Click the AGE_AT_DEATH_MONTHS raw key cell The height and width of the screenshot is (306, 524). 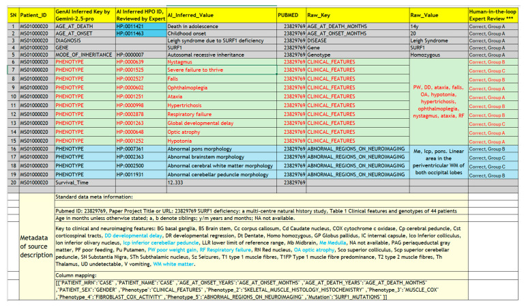click(x=358, y=27)
